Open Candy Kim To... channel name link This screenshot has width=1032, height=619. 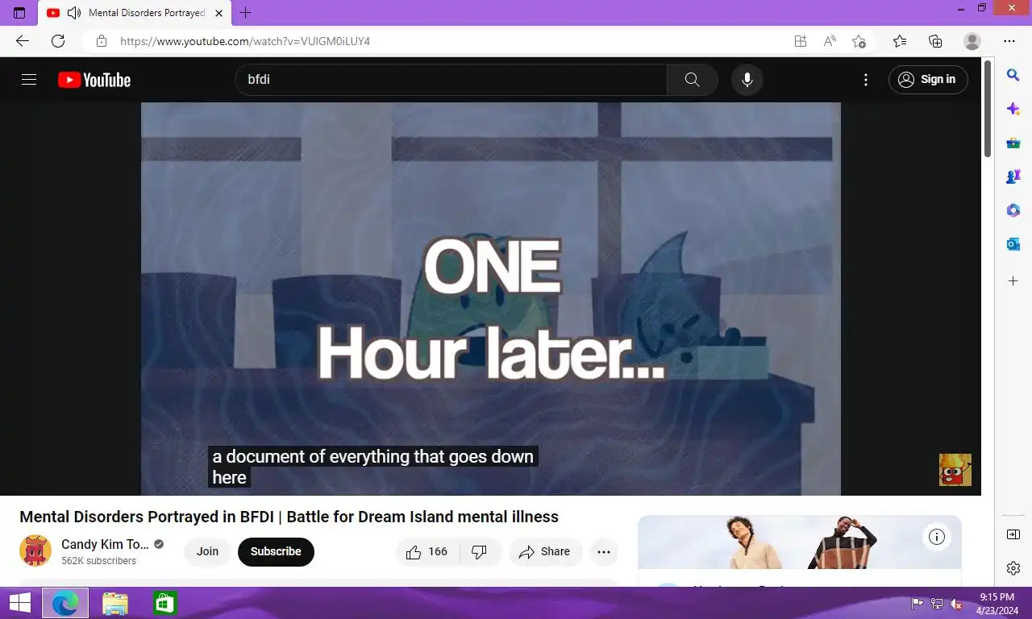105,544
